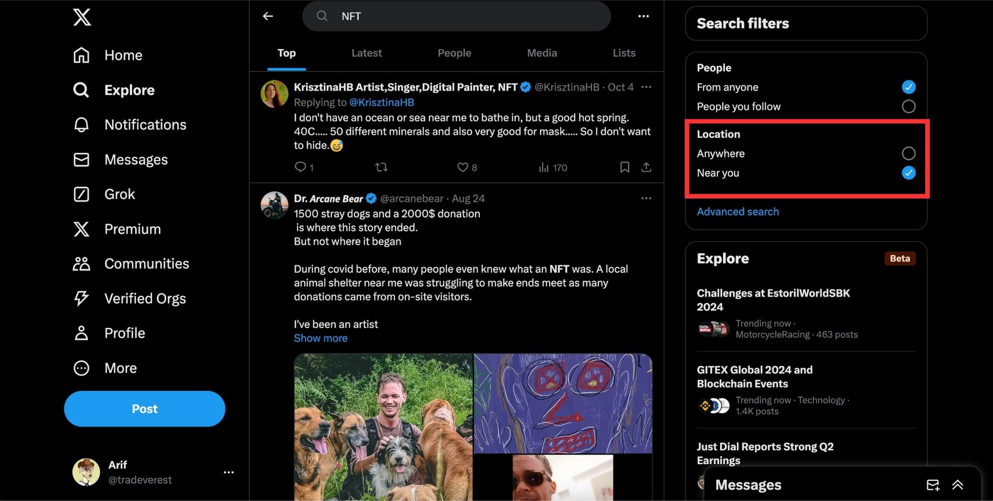This screenshot has height=501, width=993.
Task: Click the Post button
Action: (x=144, y=408)
